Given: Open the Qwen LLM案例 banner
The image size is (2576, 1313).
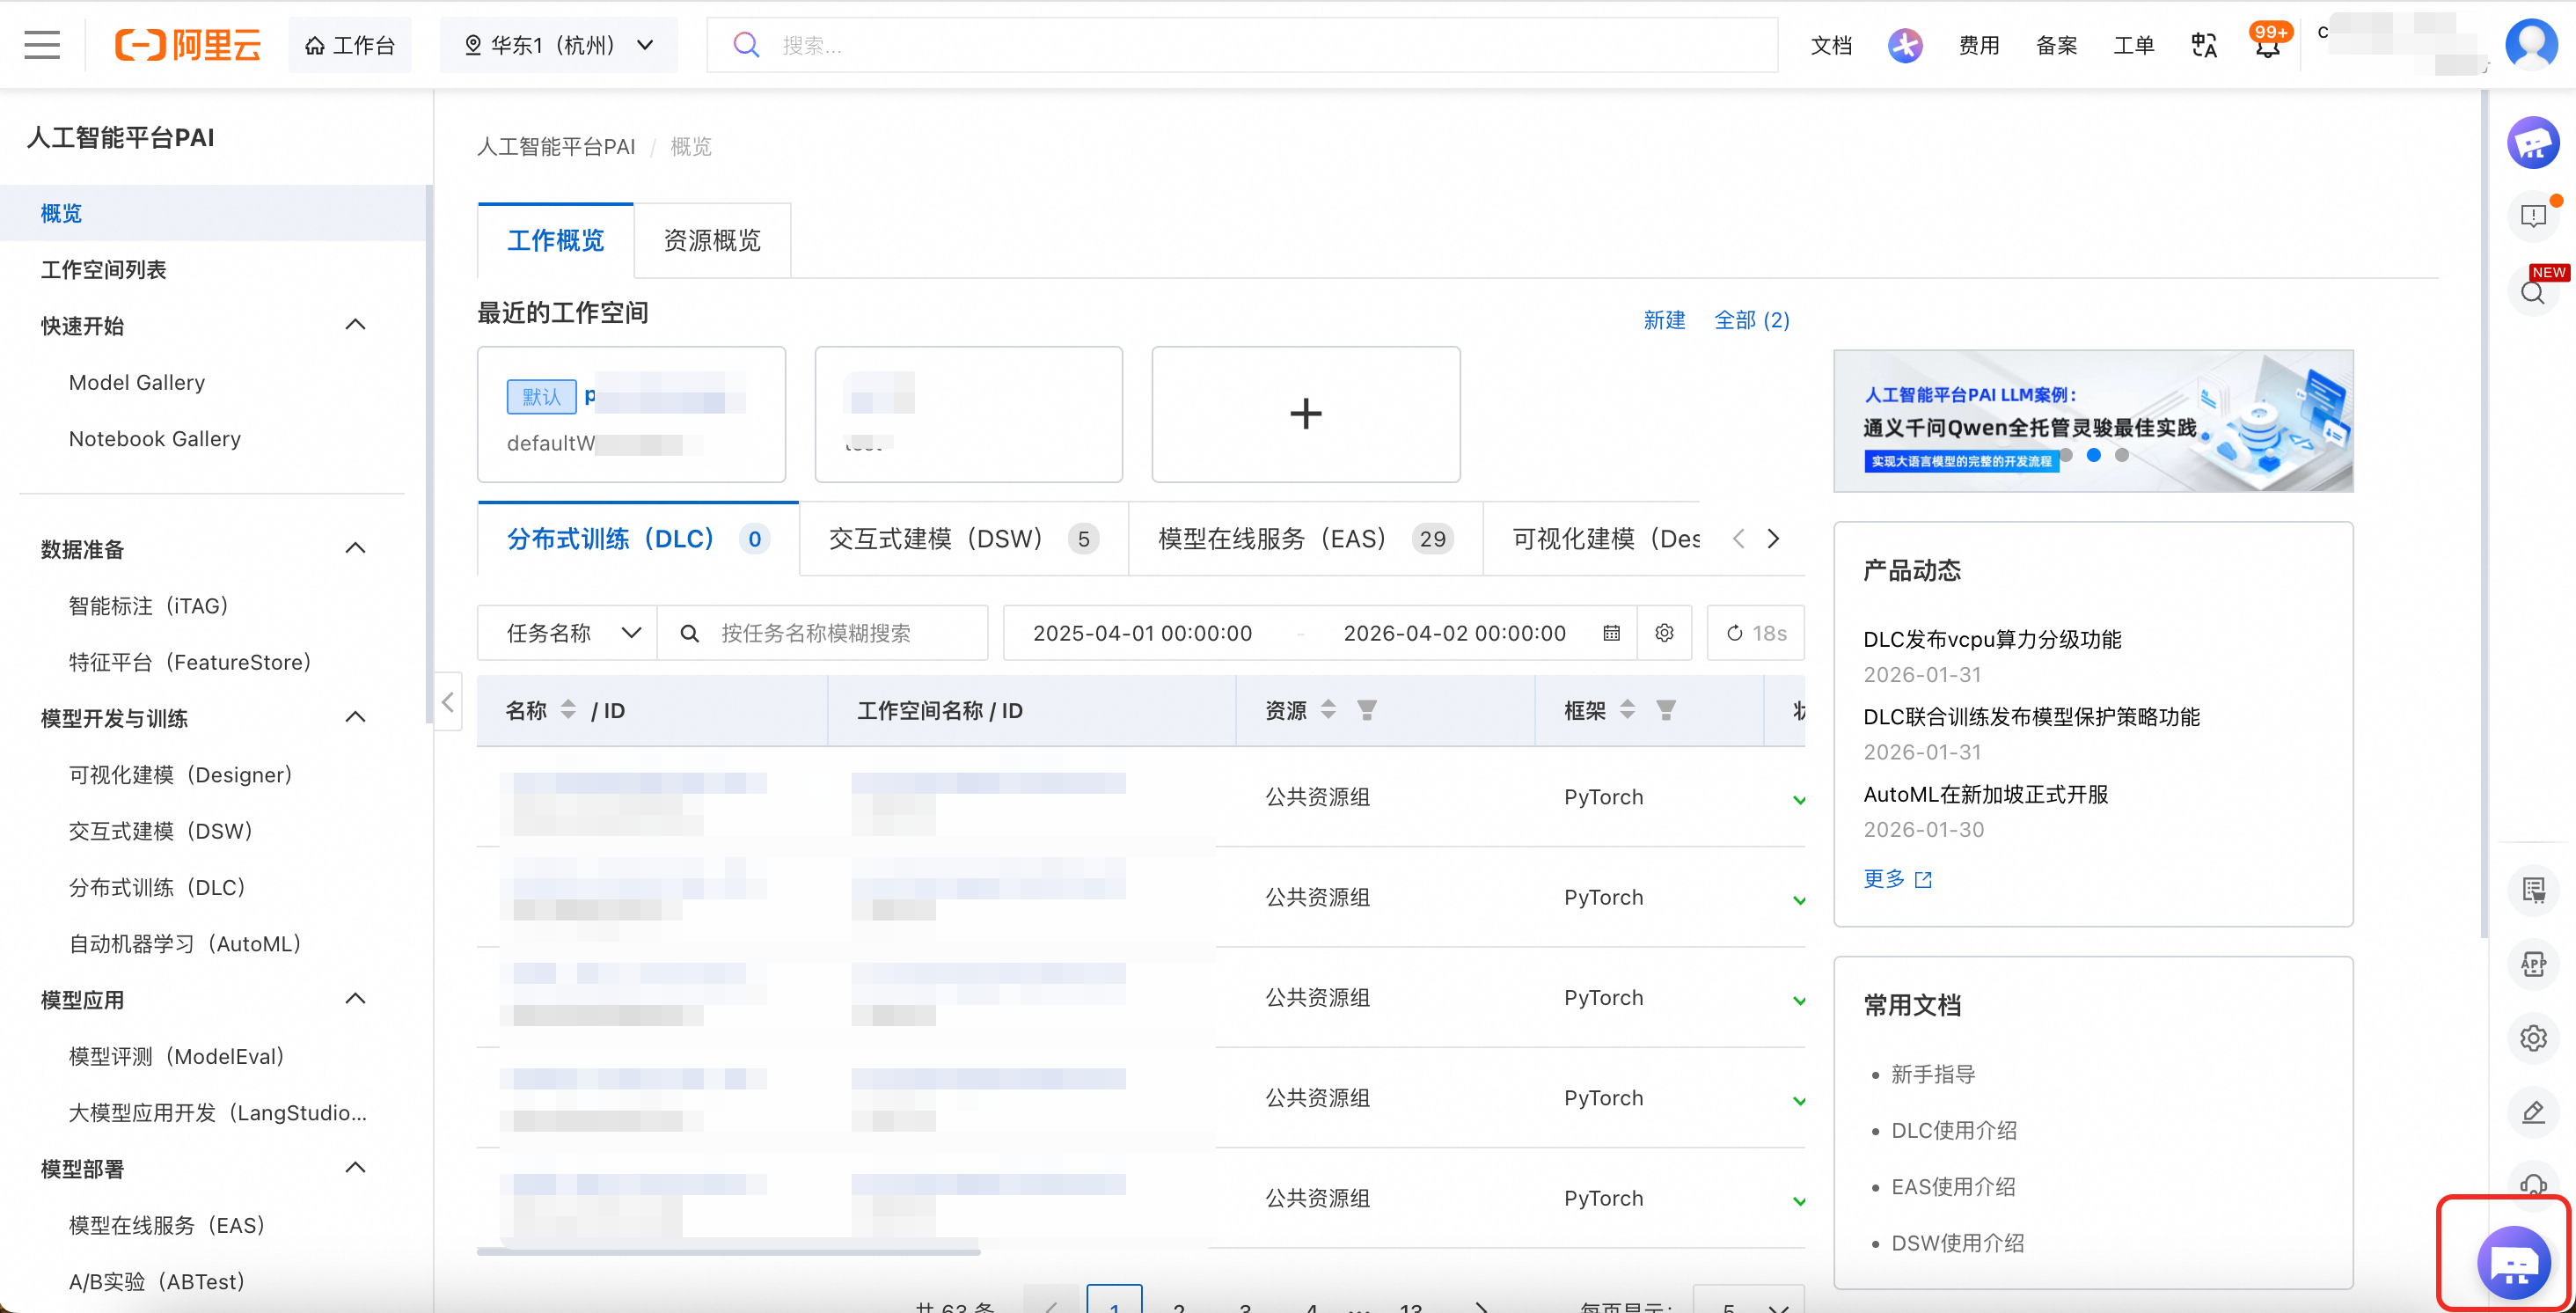Looking at the screenshot, I should coord(2093,420).
